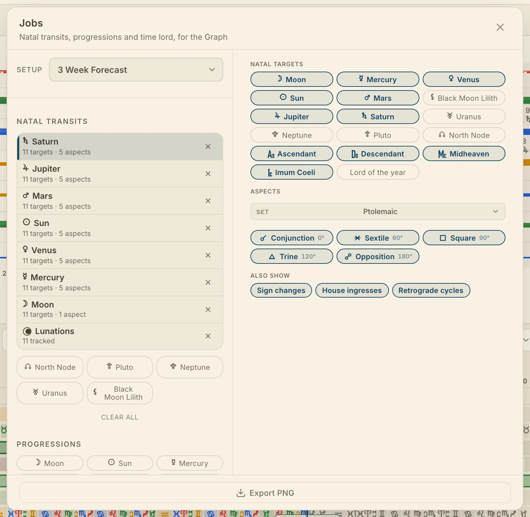Screen dimensions: 530x517
Task: Enable Lord of the year target
Action: (x=378, y=172)
